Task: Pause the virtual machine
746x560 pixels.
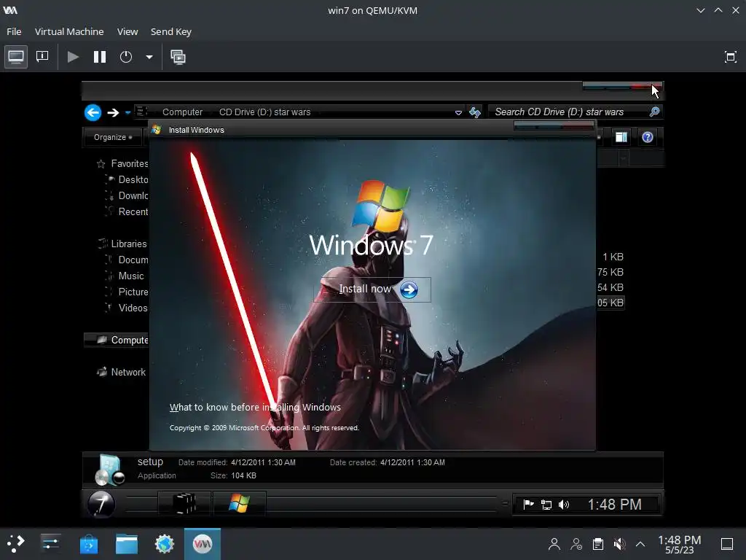Action: tap(99, 57)
